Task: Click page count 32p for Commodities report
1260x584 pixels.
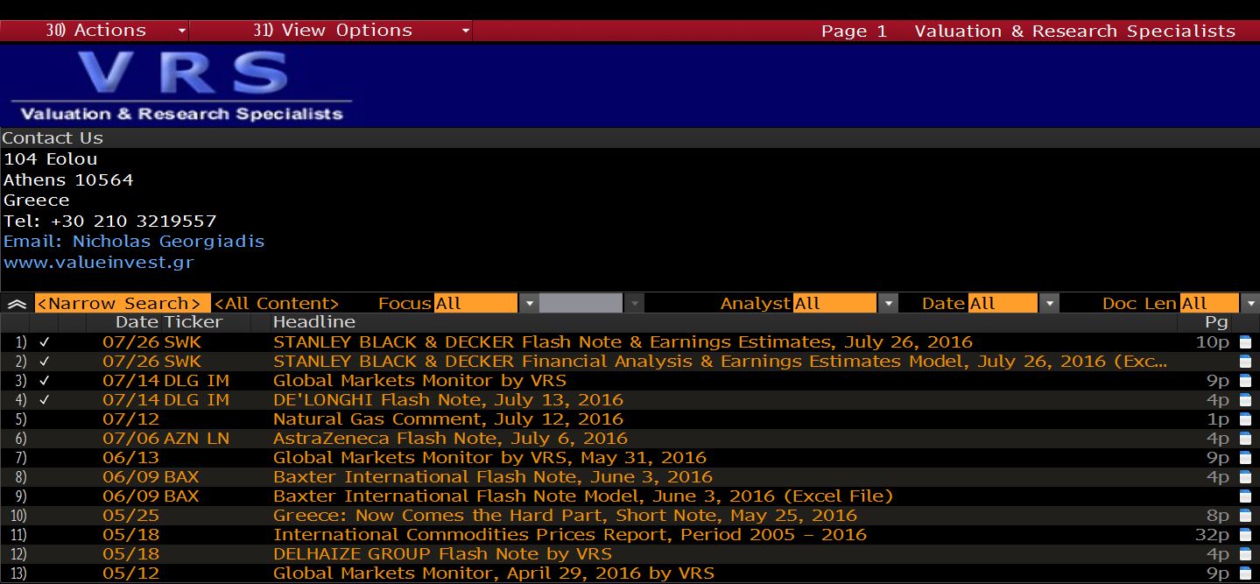Action: 1212,535
